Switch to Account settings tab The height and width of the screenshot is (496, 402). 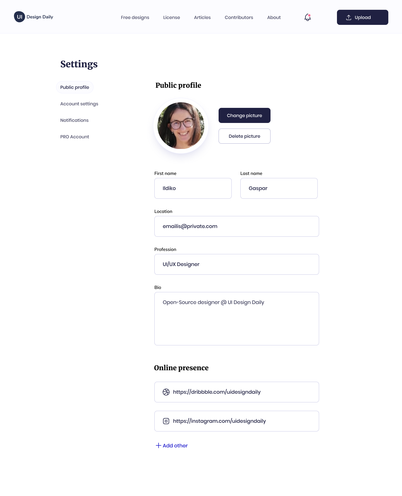point(79,104)
